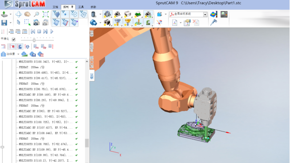Image resolution: width=290 pixels, height=163 pixels.
Task: Toggle the points selection filter
Action: 65,14
